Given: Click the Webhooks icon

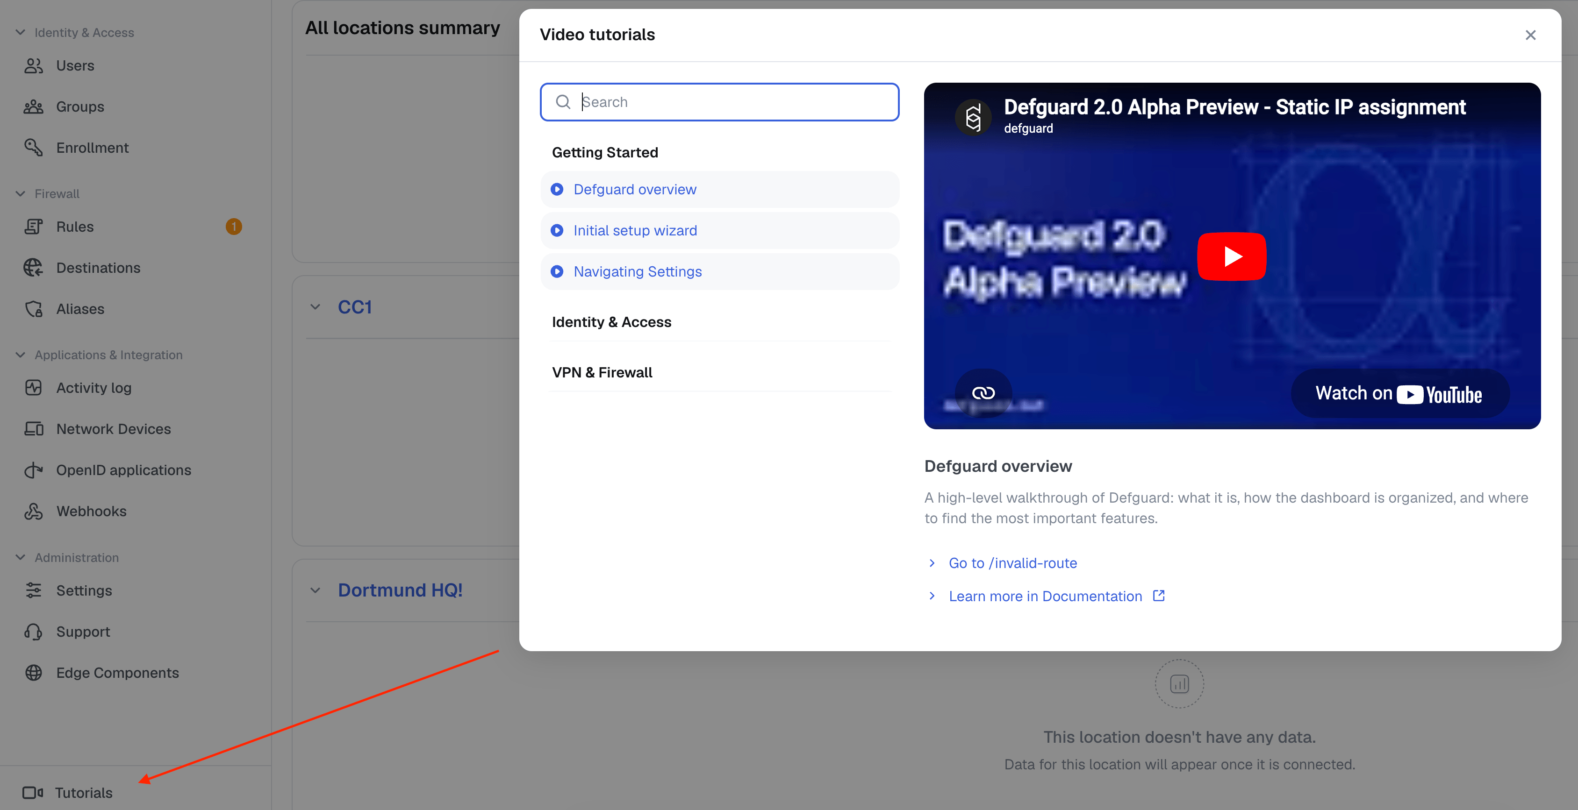Looking at the screenshot, I should point(34,511).
